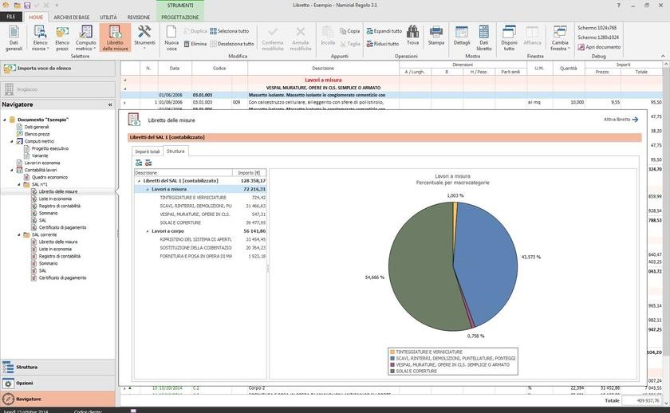The height and width of the screenshot is (413, 670).
Task: Toggle the Libretto delle misure ribbon button
Action: click(x=116, y=37)
